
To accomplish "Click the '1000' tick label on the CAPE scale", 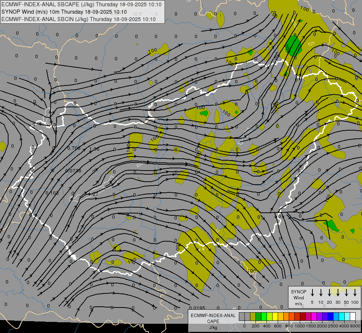I will click(300, 326).
